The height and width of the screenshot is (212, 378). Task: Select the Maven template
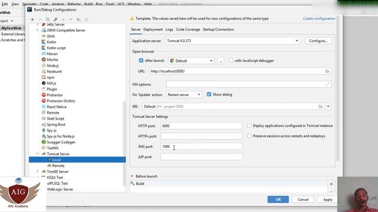click(x=52, y=54)
